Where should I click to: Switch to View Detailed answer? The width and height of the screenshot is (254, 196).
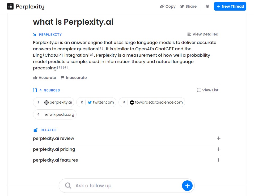(203, 34)
